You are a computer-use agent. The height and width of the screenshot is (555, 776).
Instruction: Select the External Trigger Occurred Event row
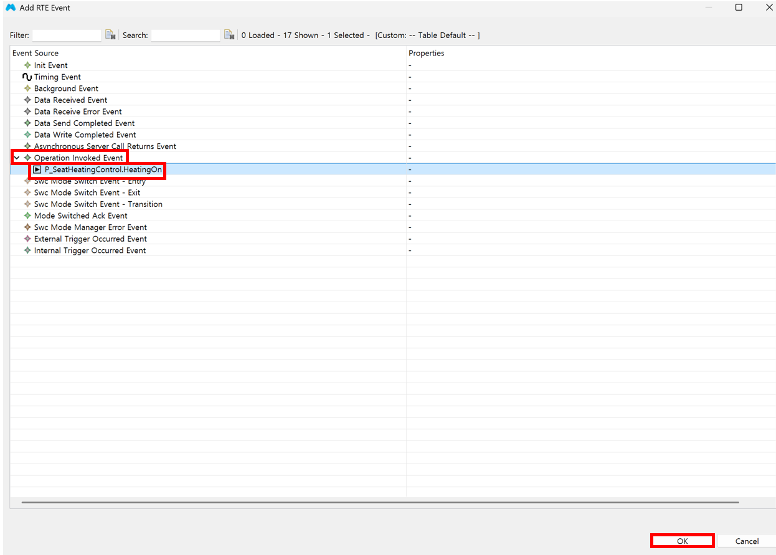393,239
